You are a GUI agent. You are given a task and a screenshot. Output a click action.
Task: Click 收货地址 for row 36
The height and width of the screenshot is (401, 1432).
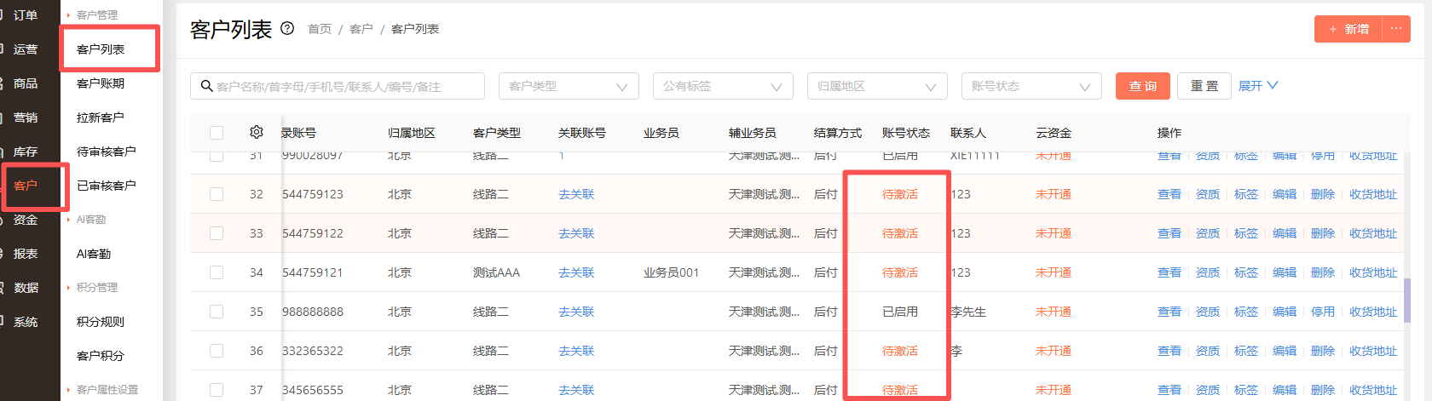[1373, 351]
